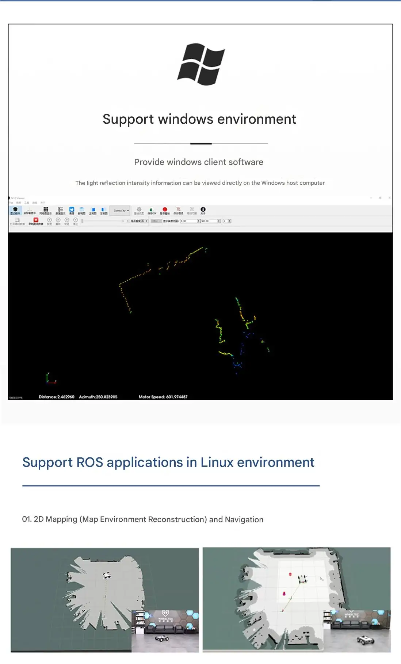The width and height of the screenshot is (401, 664).
Task: Click the blue checkmark measure icon
Action: point(72,211)
